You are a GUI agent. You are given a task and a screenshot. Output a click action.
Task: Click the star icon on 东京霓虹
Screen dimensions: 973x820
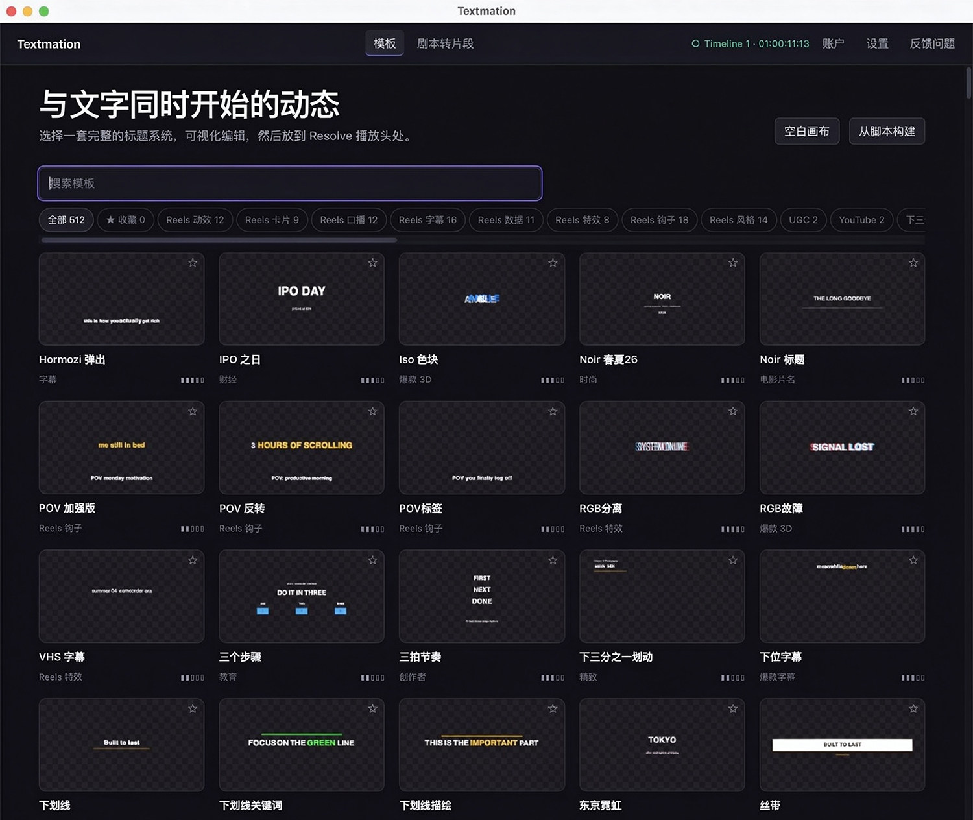(733, 708)
